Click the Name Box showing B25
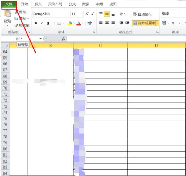The image size is (186, 176). point(19,39)
